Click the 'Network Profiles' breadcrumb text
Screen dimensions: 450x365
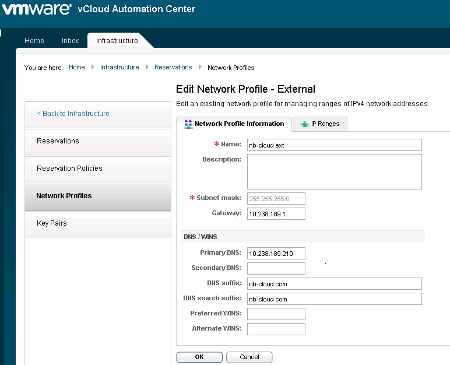tap(231, 68)
